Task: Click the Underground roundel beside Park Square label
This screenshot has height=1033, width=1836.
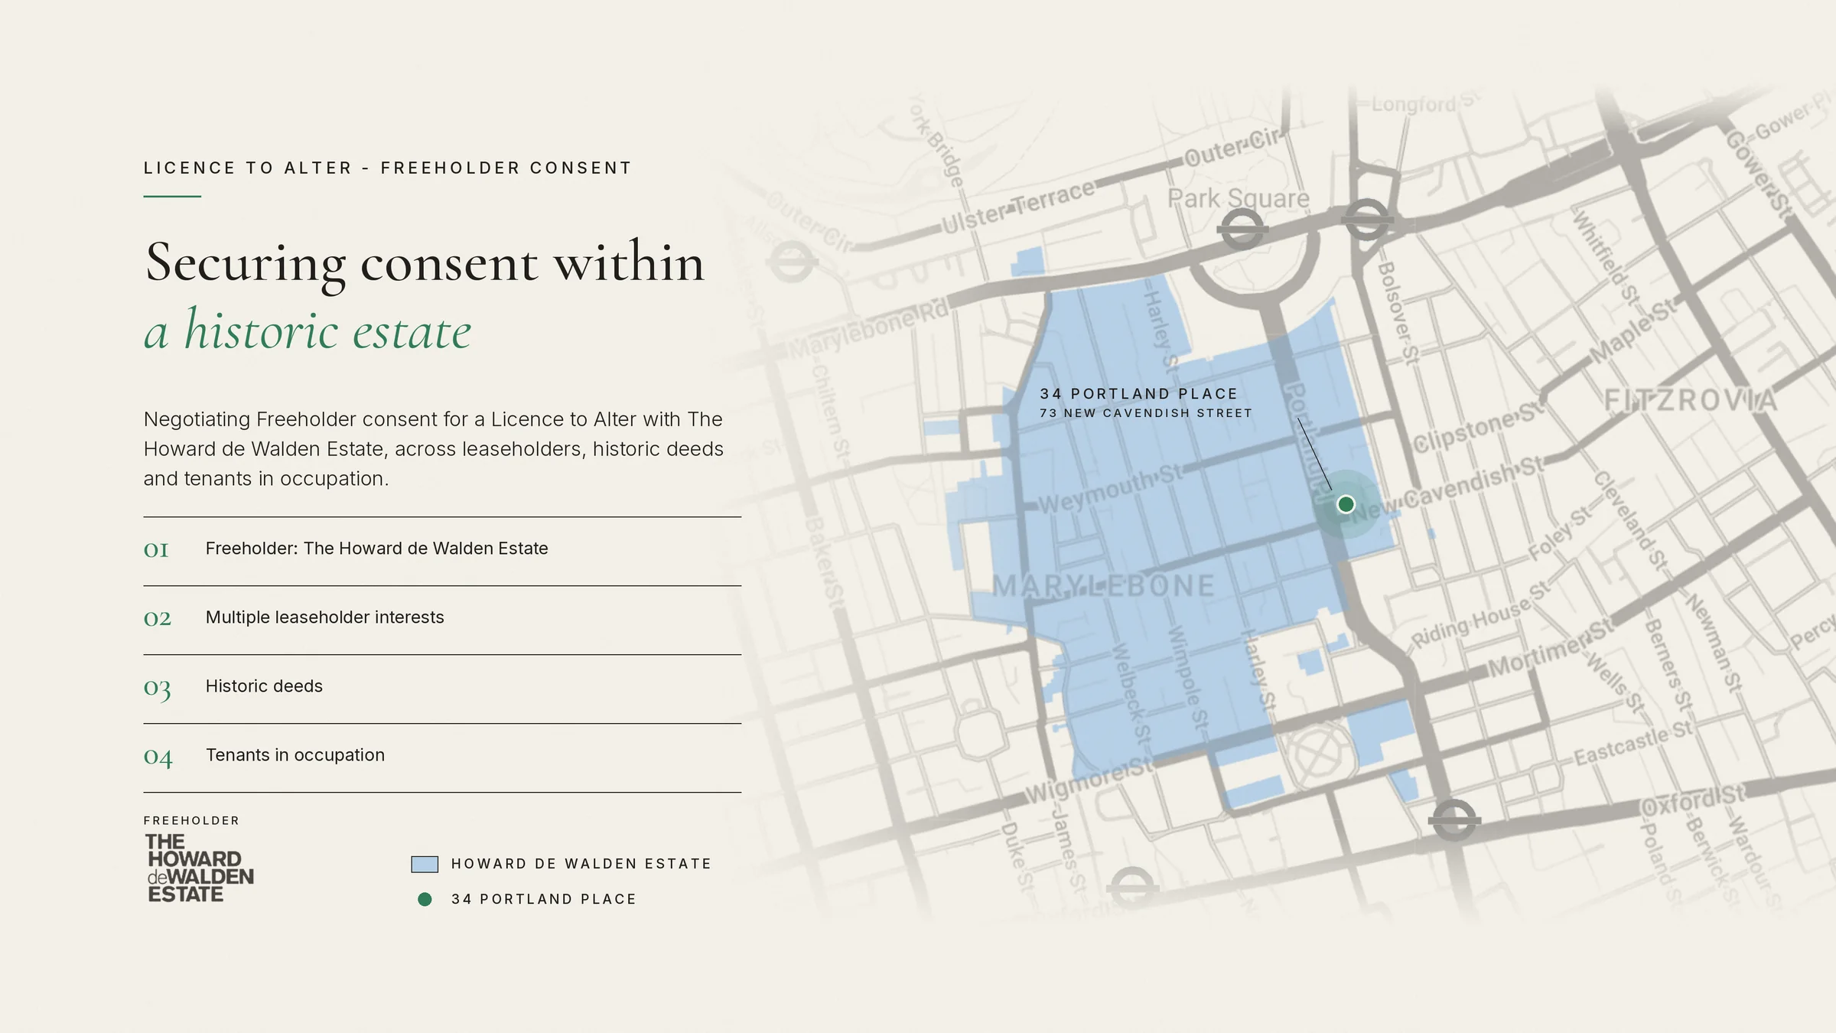Action: 1242,229
